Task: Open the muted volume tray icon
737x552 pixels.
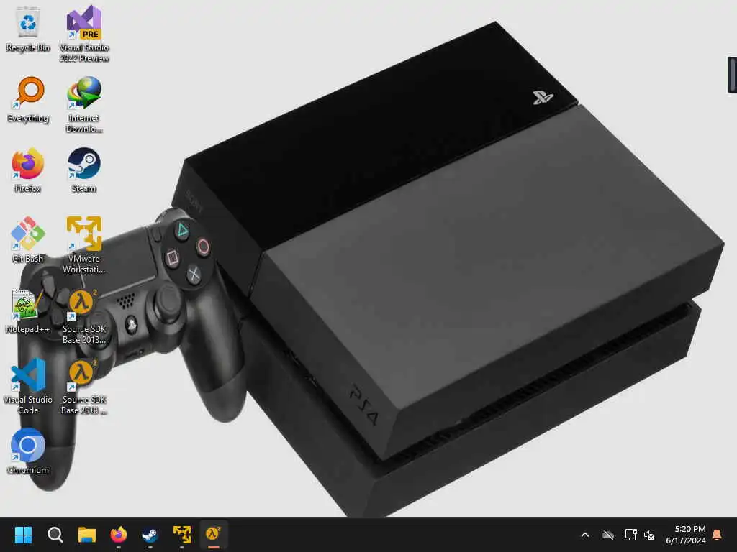Action: click(x=650, y=535)
